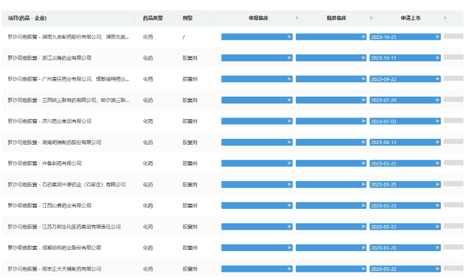Click arrow icon on 2023-10-21 bar
This screenshot has height=280, width=464.
click(438, 37)
